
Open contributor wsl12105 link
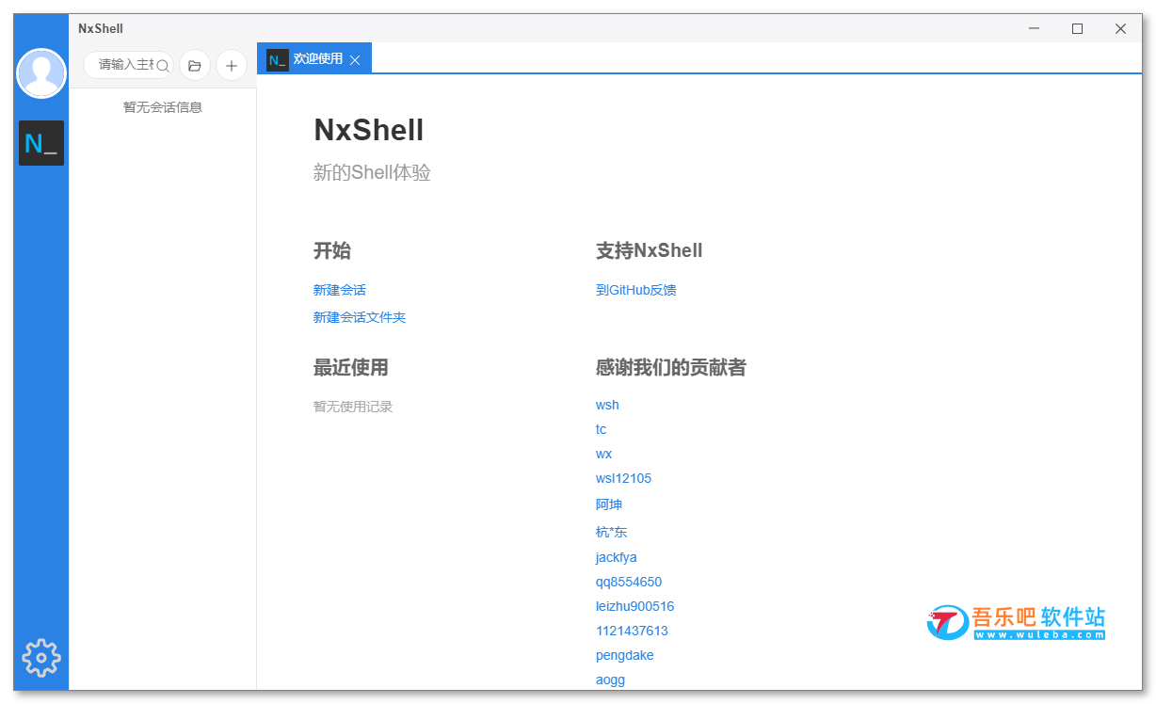click(x=623, y=478)
